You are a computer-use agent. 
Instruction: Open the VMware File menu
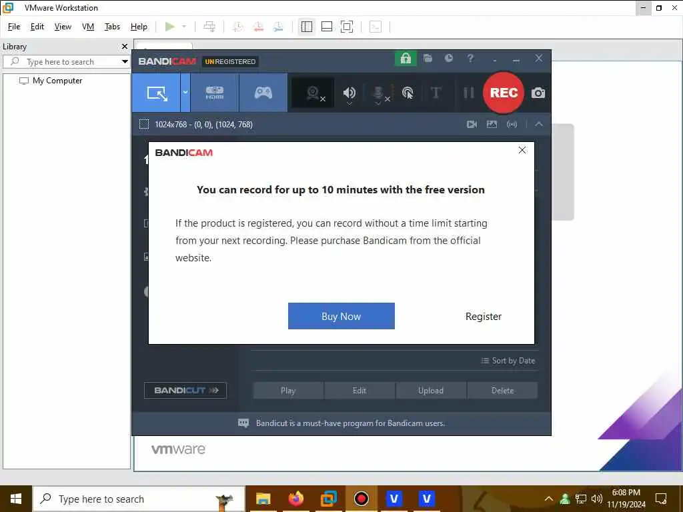[14, 27]
